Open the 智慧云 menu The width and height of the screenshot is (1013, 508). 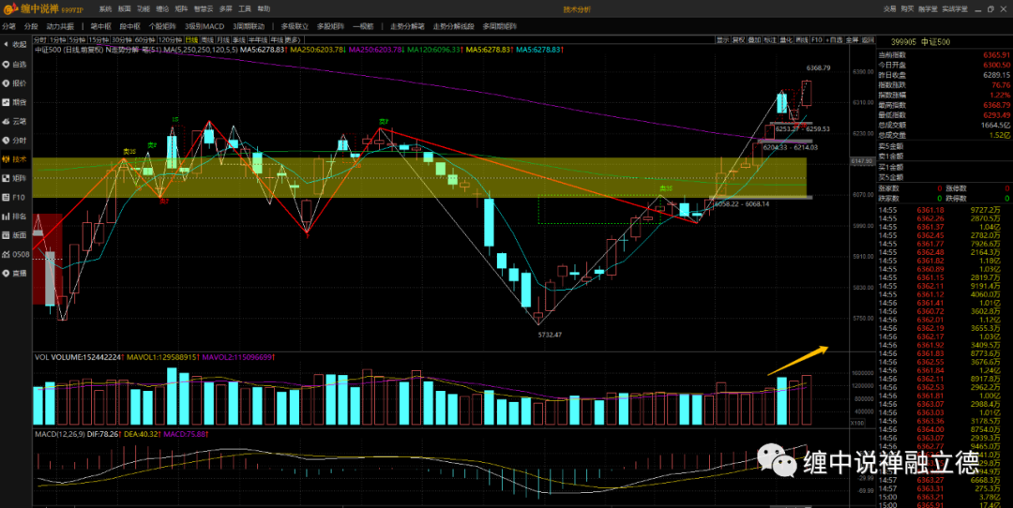click(204, 9)
